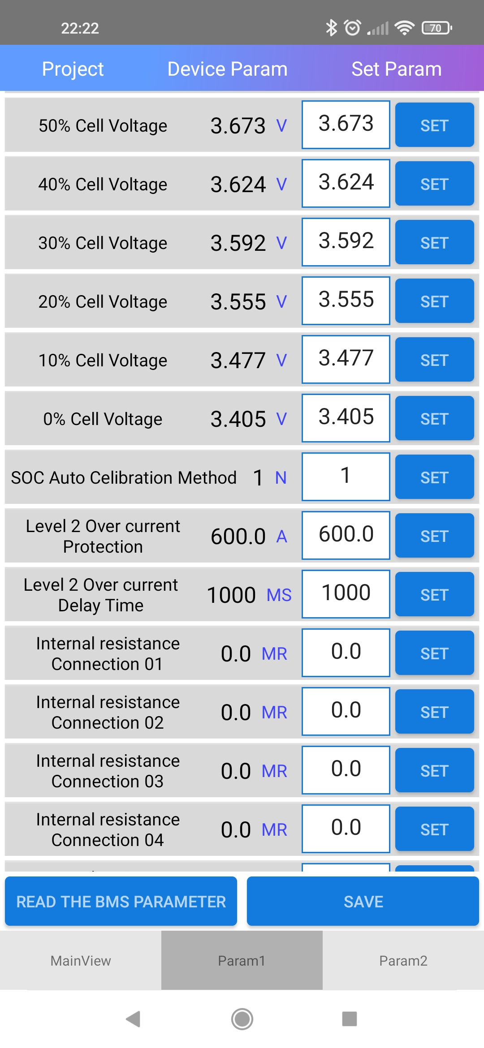Tap the battery level indicator

[436, 28]
